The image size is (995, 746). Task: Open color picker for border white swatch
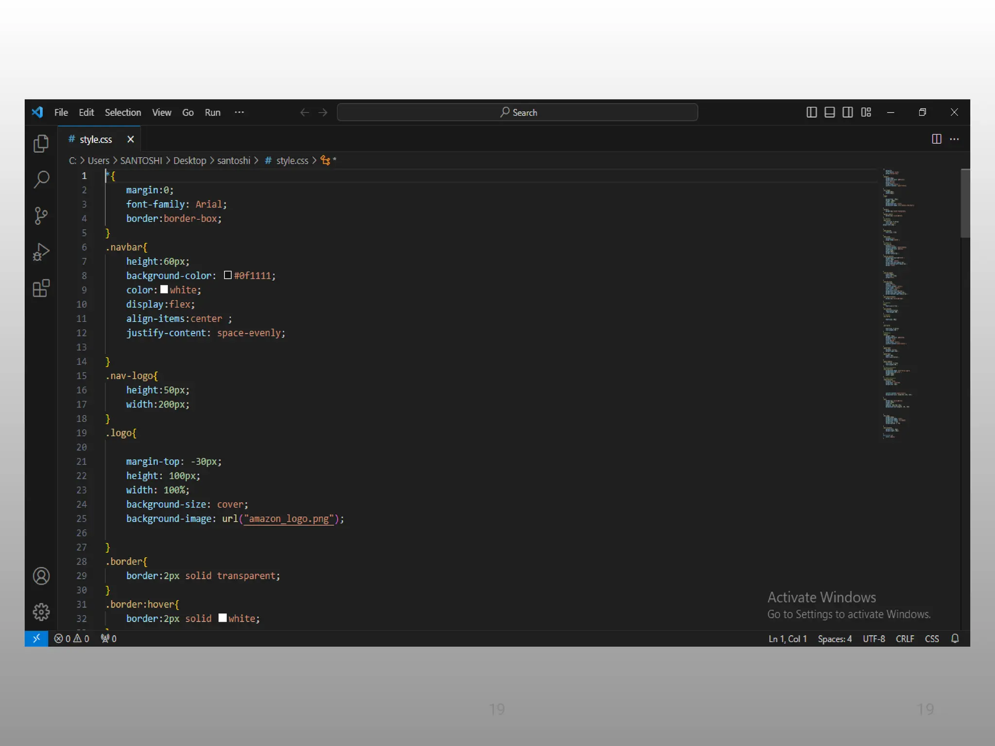223,618
